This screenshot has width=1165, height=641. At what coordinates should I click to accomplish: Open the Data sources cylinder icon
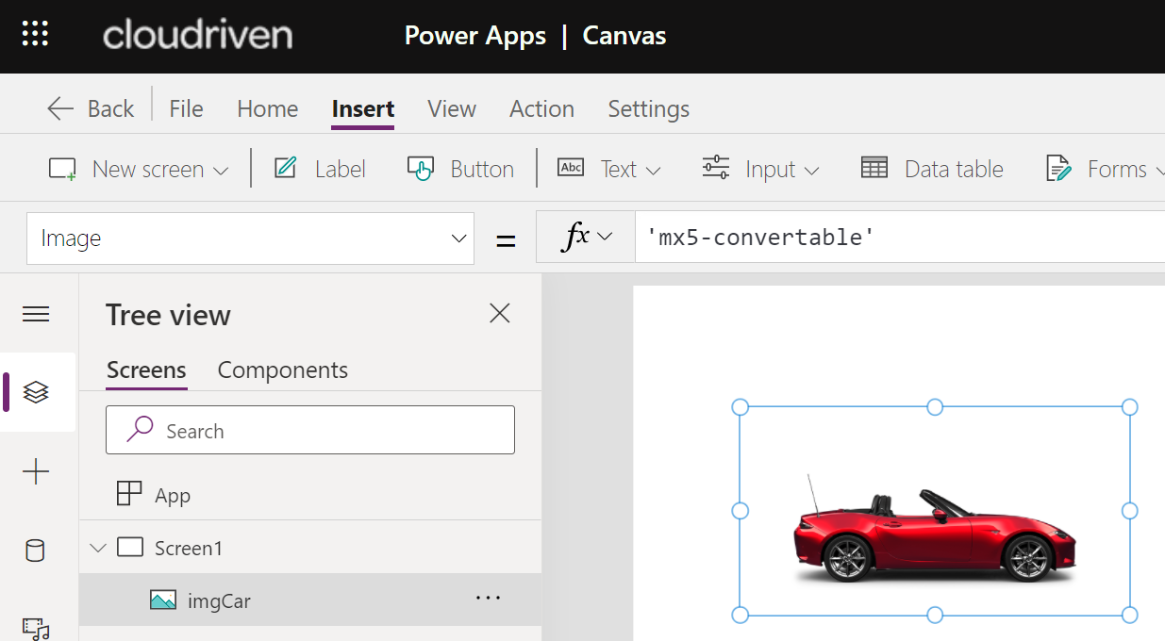[x=36, y=551]
